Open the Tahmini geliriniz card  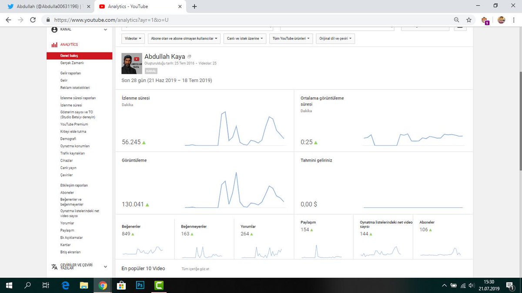pyautogui.click(x=383, y=183)
